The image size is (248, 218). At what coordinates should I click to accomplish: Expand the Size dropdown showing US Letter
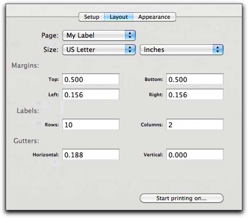coord(99,50)
